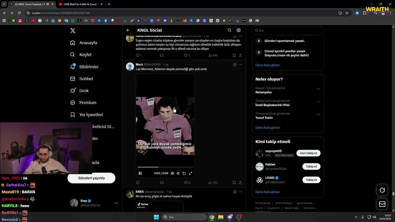Repost the top post with 249 views
395x222 pixels.
coord(161,55)
